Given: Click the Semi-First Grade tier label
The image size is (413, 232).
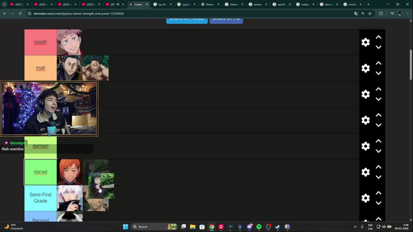Looking at the screenshot, I should tap(40, 198).
